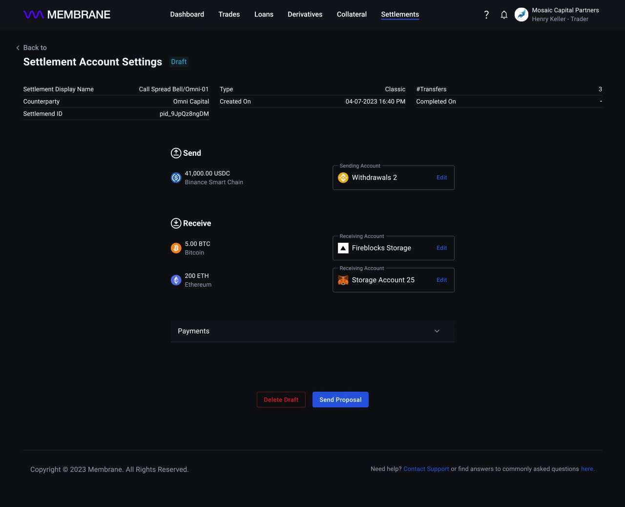This screenshot has width=625, height=507.
Task: Click the Delete Draft button
Action: point(281,400)
